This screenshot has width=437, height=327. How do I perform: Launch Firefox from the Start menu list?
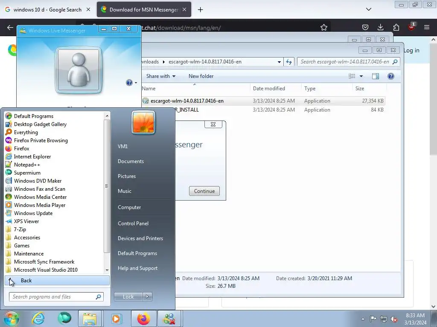[x=21, y=149]
